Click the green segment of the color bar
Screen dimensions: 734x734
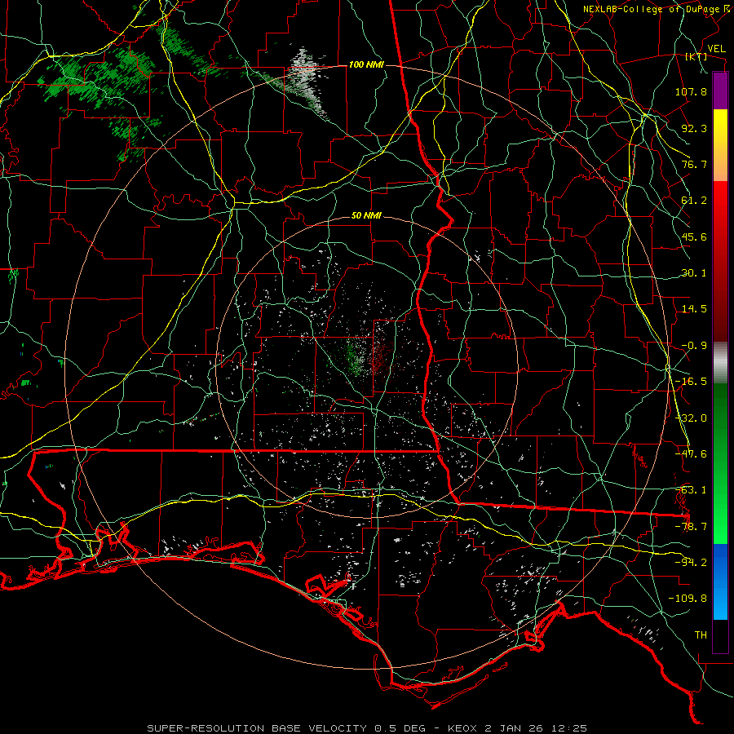(720, 463)
